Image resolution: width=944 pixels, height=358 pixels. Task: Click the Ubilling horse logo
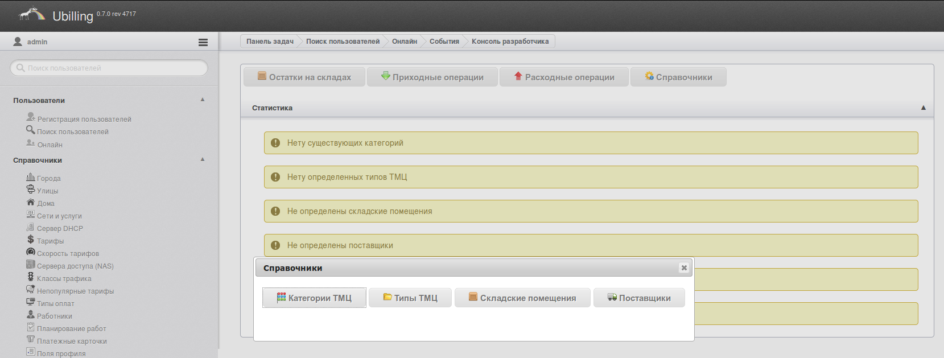32,14
